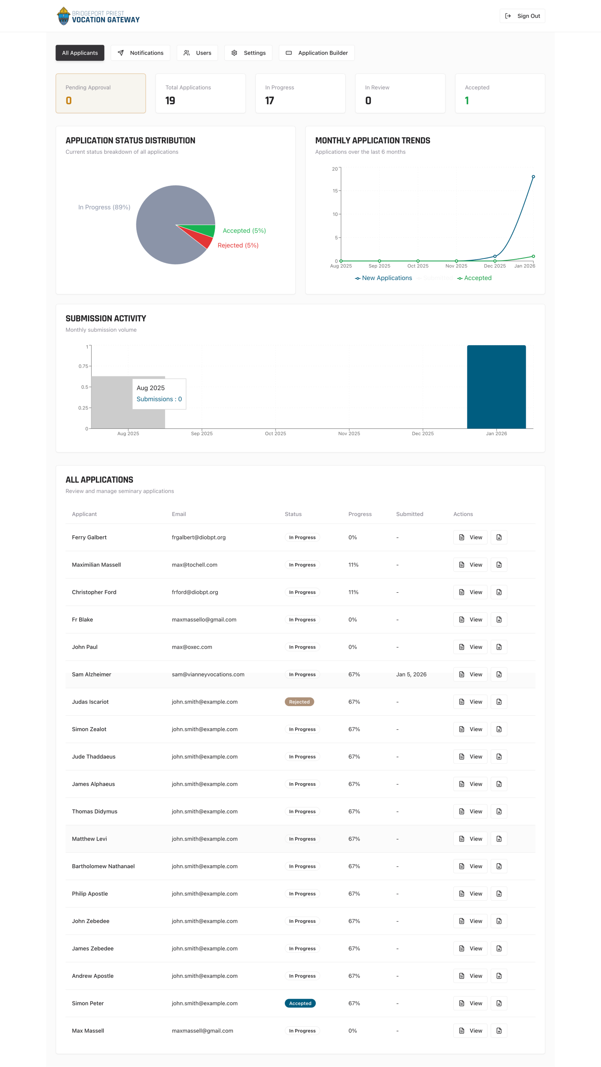Click the Sign Out button
Screen dimensions: 601x1067
click(522, 16)
